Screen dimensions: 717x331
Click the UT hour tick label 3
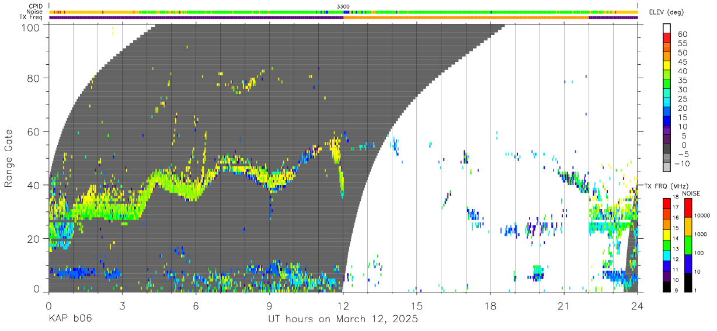[123, 305]
